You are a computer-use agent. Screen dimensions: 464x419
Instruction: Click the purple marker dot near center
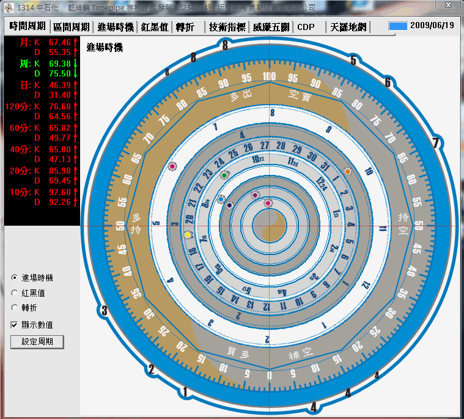pos(255,195)
